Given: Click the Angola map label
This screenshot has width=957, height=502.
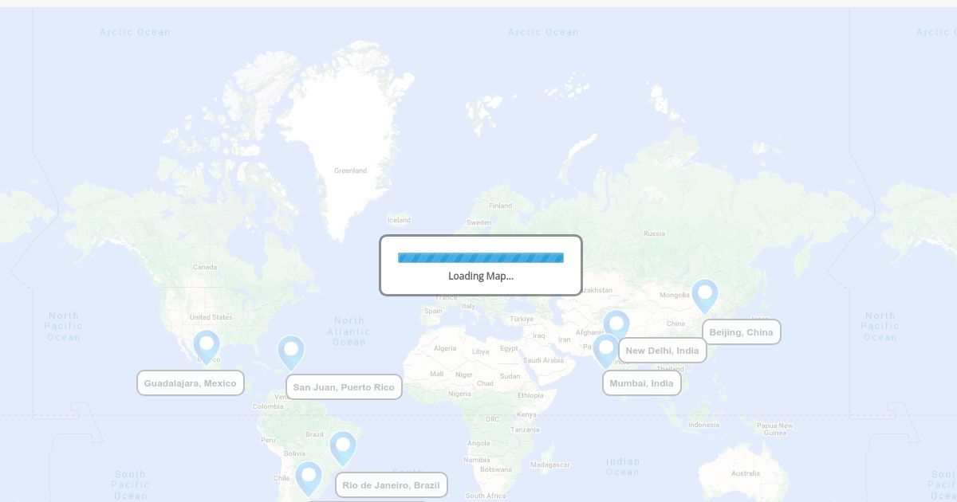Looking at the screenshot, I should click(478, 443).
